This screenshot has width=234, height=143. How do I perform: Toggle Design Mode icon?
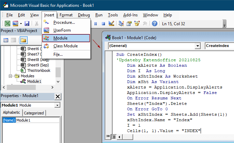111,23
